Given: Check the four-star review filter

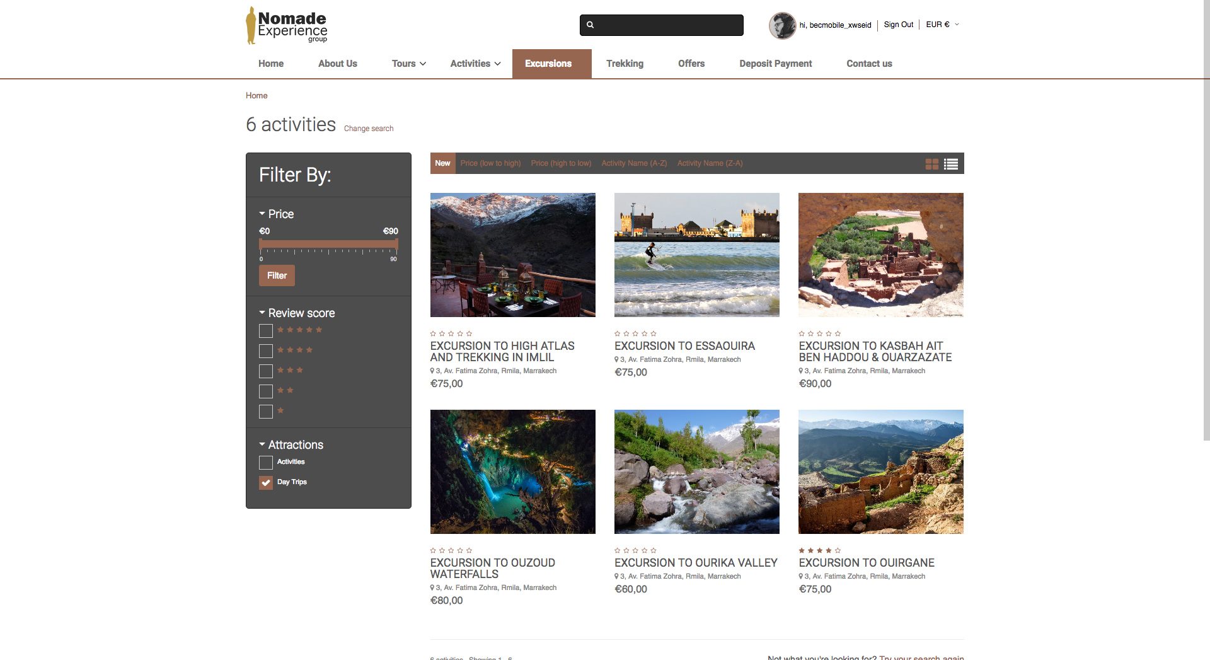Looking at the screenshot, I should 266,350.
